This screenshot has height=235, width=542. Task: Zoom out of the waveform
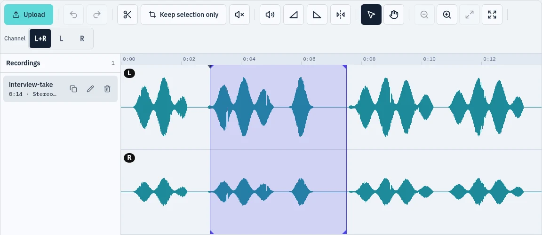tap(424, 15)
